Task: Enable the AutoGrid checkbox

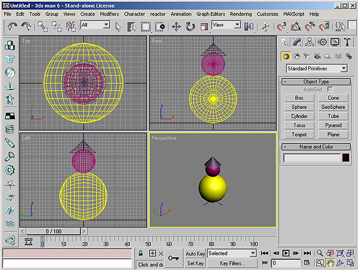Action: click(330, 88)
